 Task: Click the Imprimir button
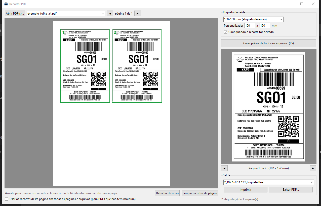246,190
